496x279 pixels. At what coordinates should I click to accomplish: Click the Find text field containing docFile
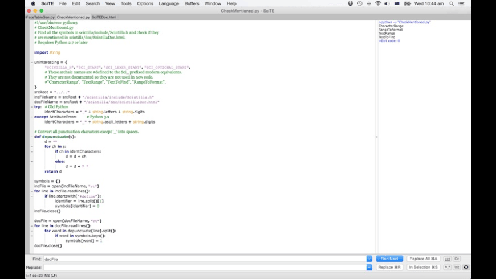click(x=205, y=259)
